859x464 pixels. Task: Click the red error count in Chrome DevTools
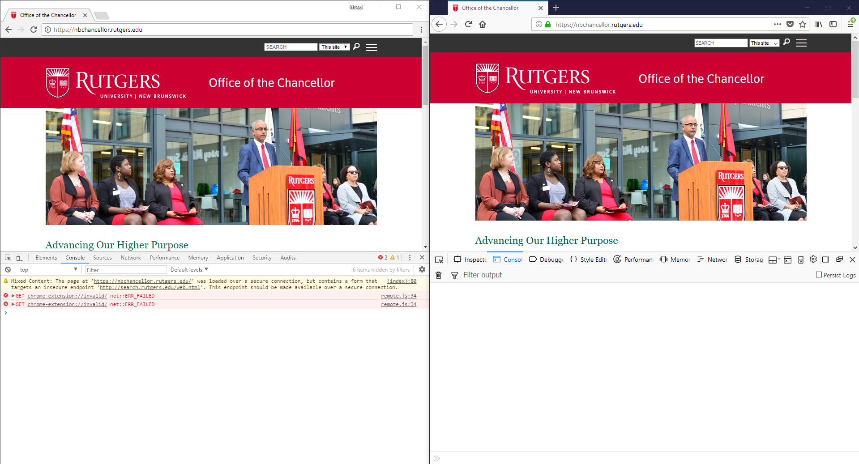tap(383, 258)
